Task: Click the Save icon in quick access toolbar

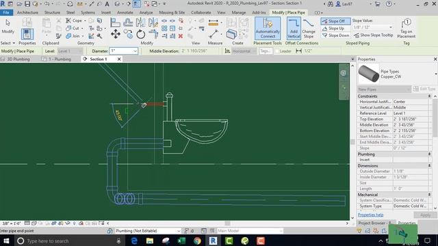Action: pyautogui.click(x=27, y=4)
